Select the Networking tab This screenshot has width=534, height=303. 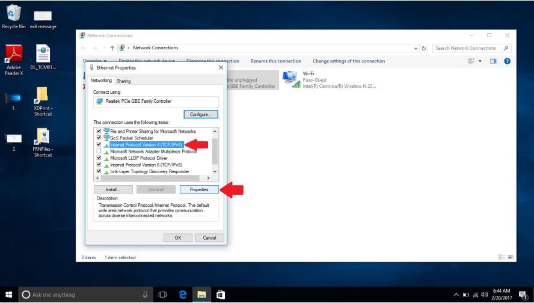coord(101,81)
